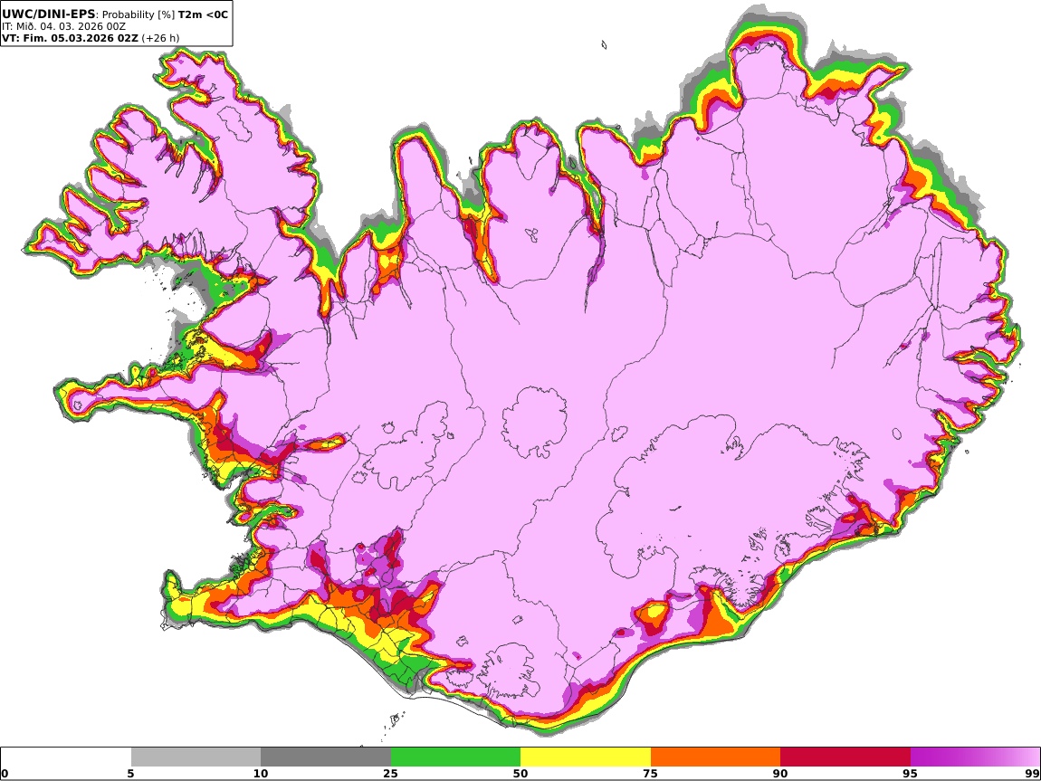Click the 'IT: Mið. 04. 03. 2026 00Z' line
This screenshot has width=1041, height=781.
63,26
